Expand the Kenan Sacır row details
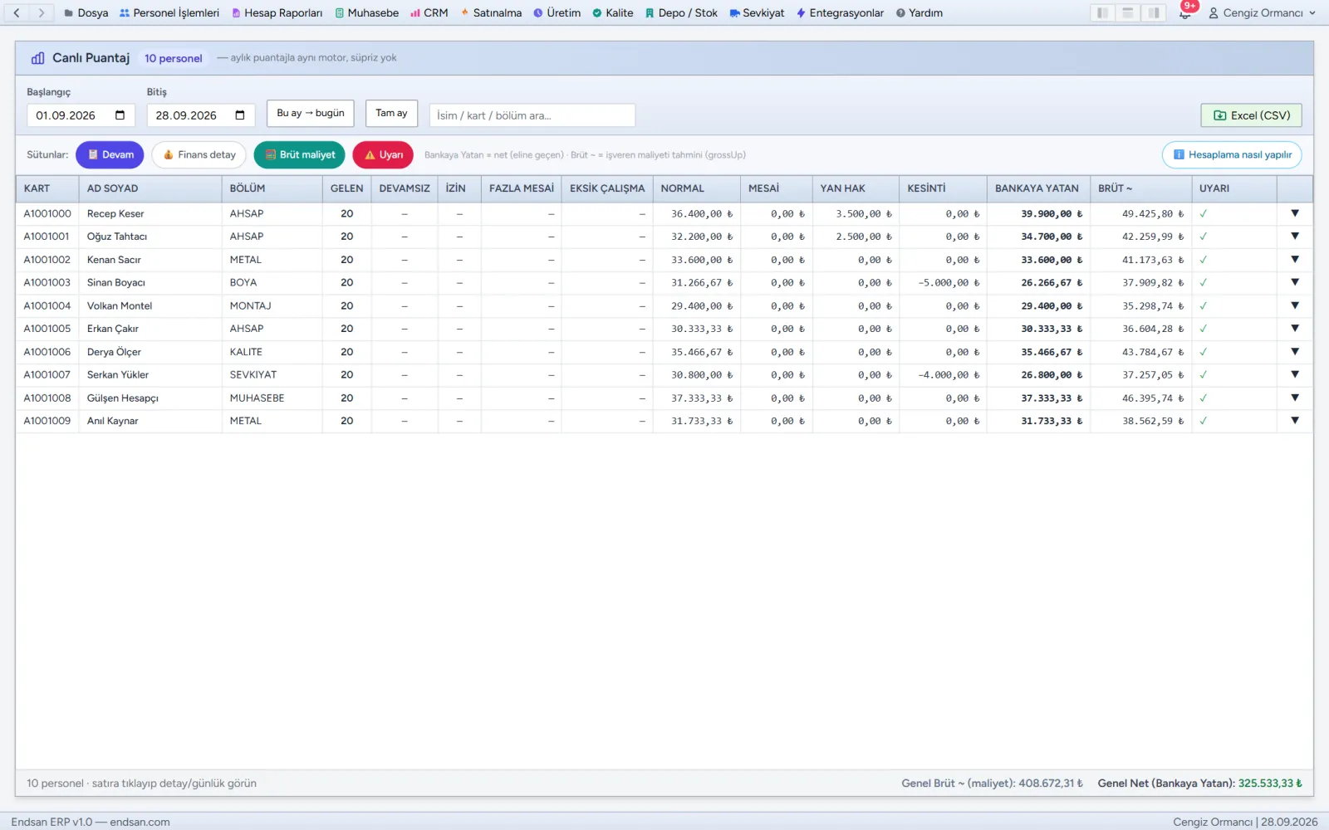Image resolution: width=1329 pixels, height=830 pixels. (x=1295, y=260)
